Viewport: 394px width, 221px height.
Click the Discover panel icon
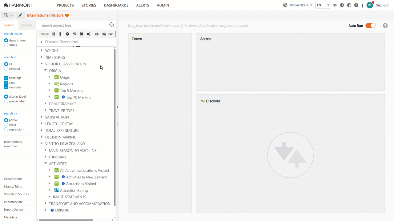tap(202, 101)
